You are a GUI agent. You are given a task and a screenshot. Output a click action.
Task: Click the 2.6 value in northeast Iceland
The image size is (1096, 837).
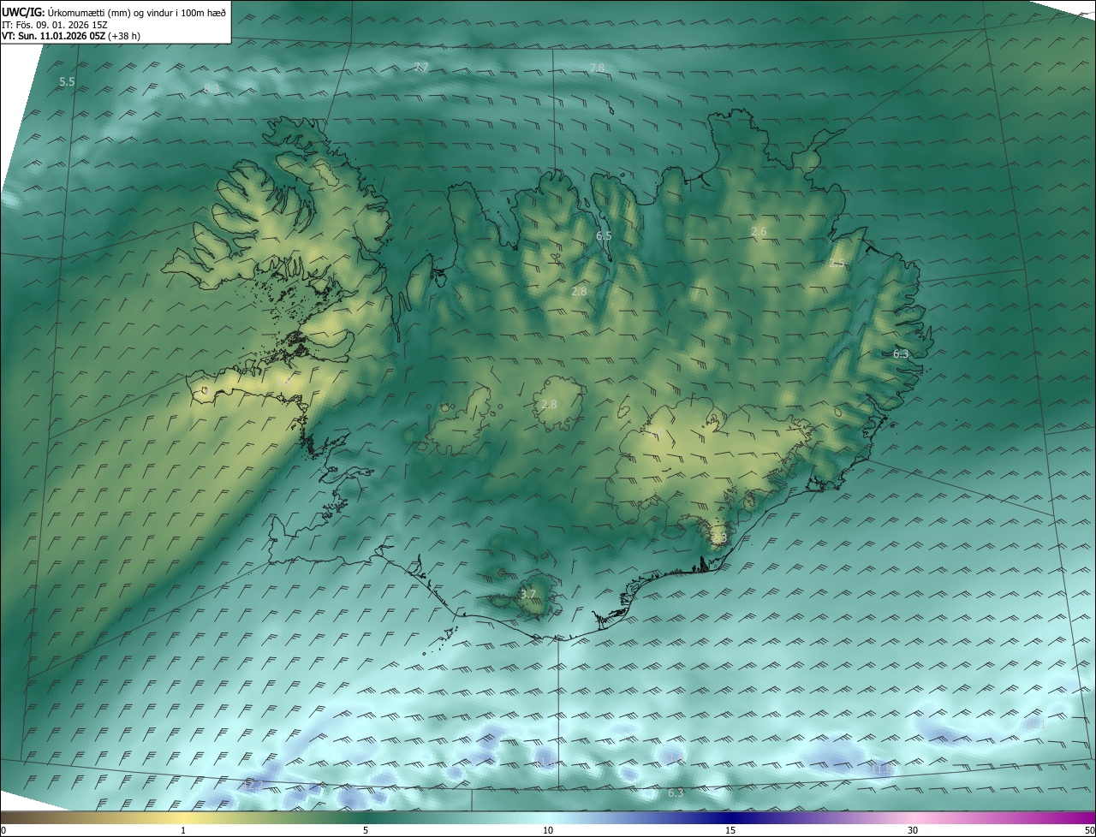tap(759, 232)
